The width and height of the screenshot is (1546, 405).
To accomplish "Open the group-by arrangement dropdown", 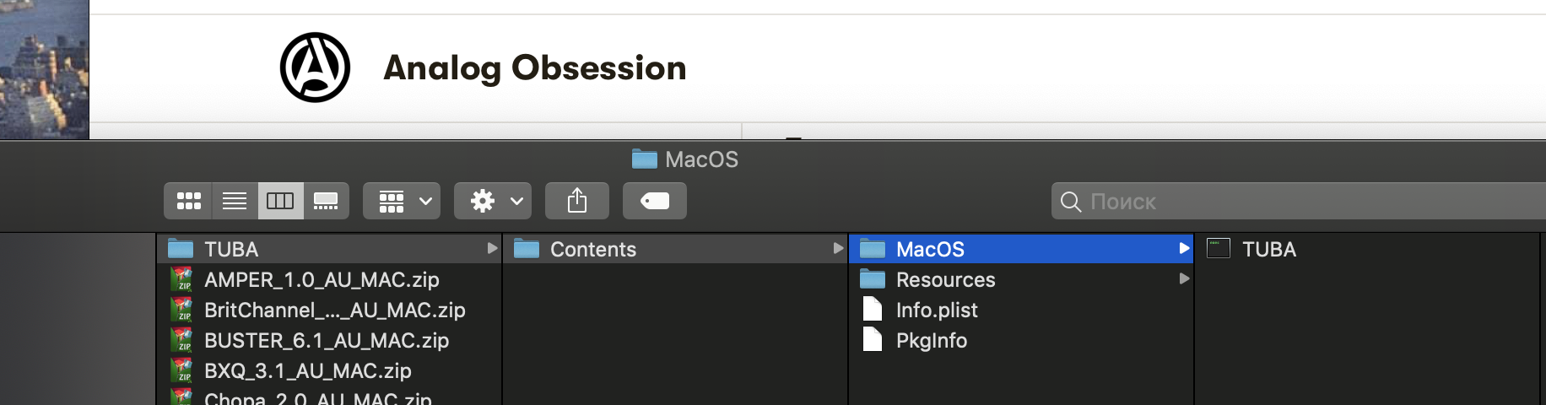I will click(402, 201).
